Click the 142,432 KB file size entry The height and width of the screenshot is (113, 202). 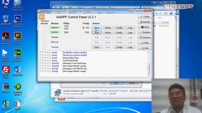coord(163,26)
